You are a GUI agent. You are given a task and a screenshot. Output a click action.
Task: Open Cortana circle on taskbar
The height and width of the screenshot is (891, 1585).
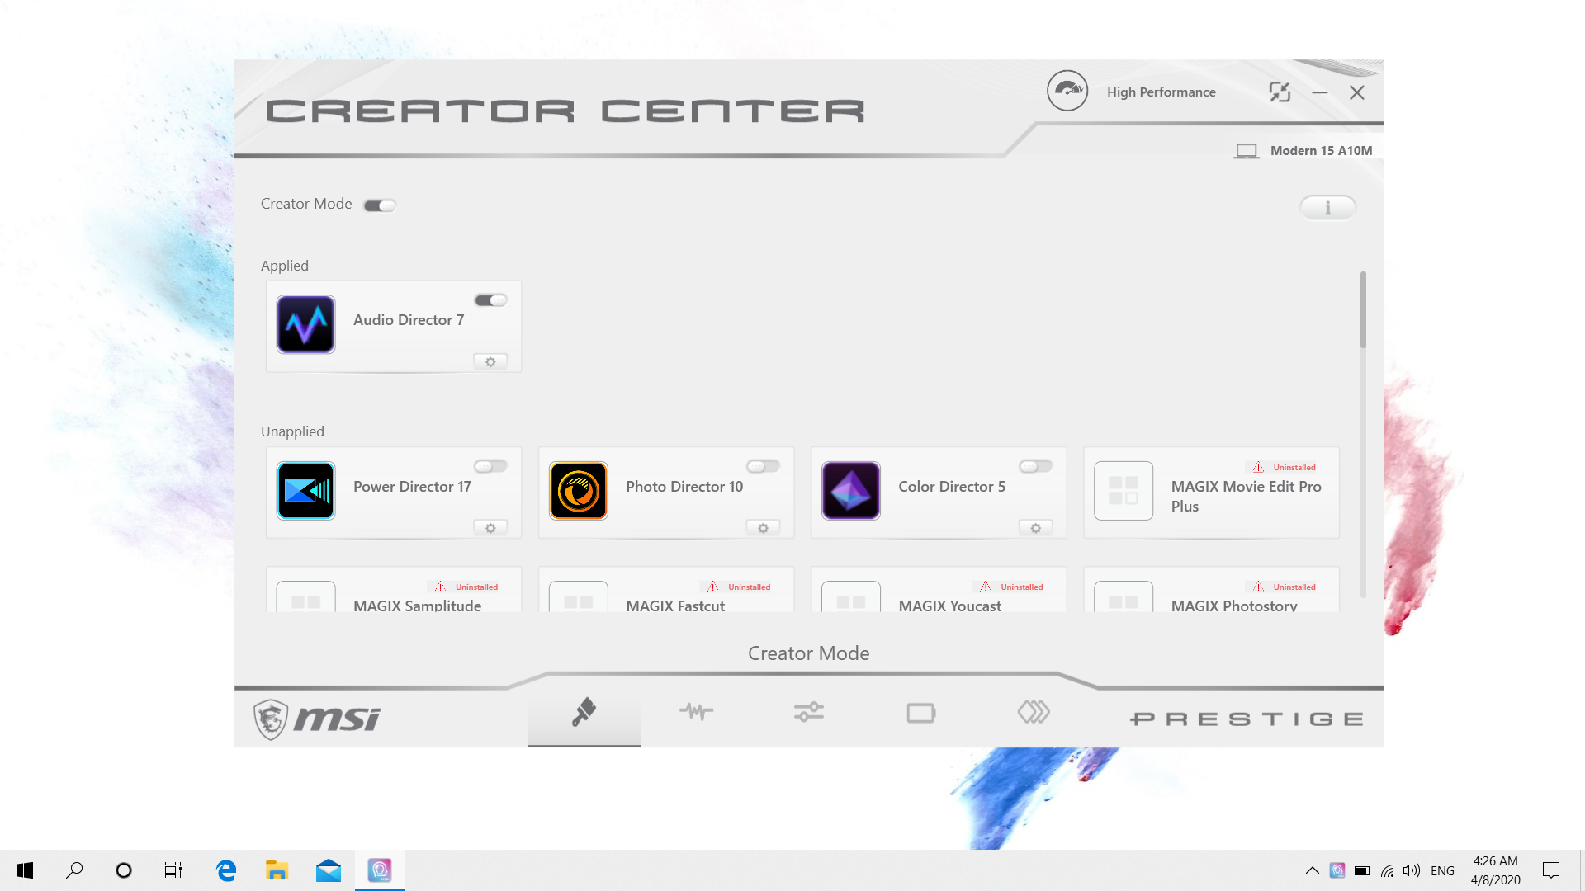point(124,870)
